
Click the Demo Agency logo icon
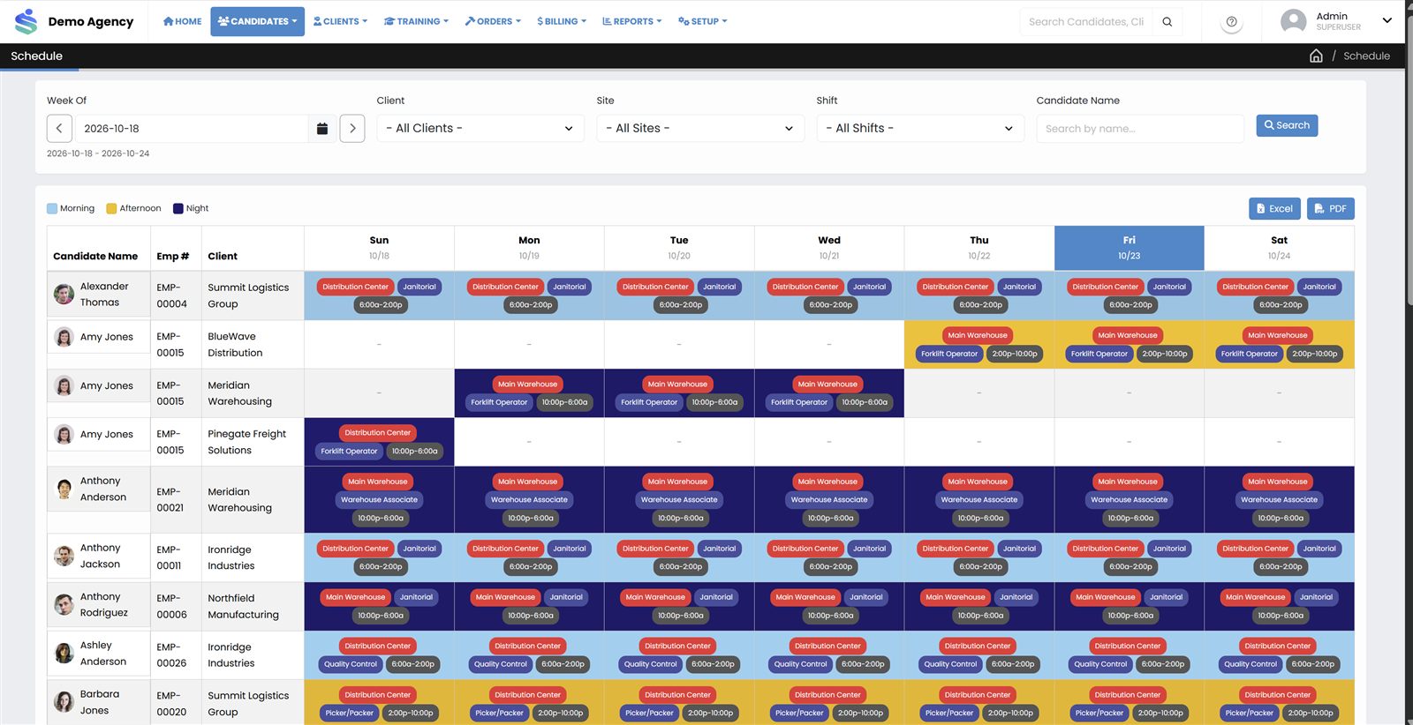(x=26, y=21)
